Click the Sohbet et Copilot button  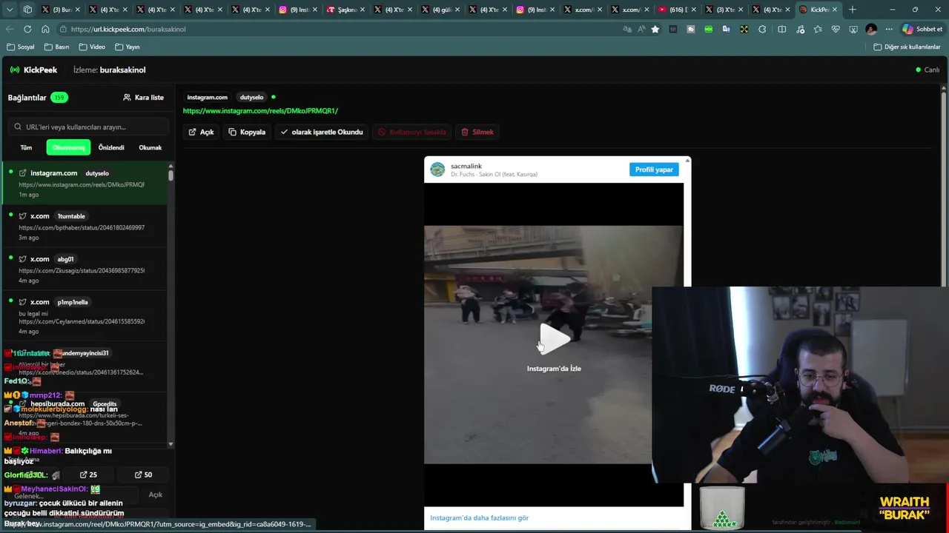point(923,29)
